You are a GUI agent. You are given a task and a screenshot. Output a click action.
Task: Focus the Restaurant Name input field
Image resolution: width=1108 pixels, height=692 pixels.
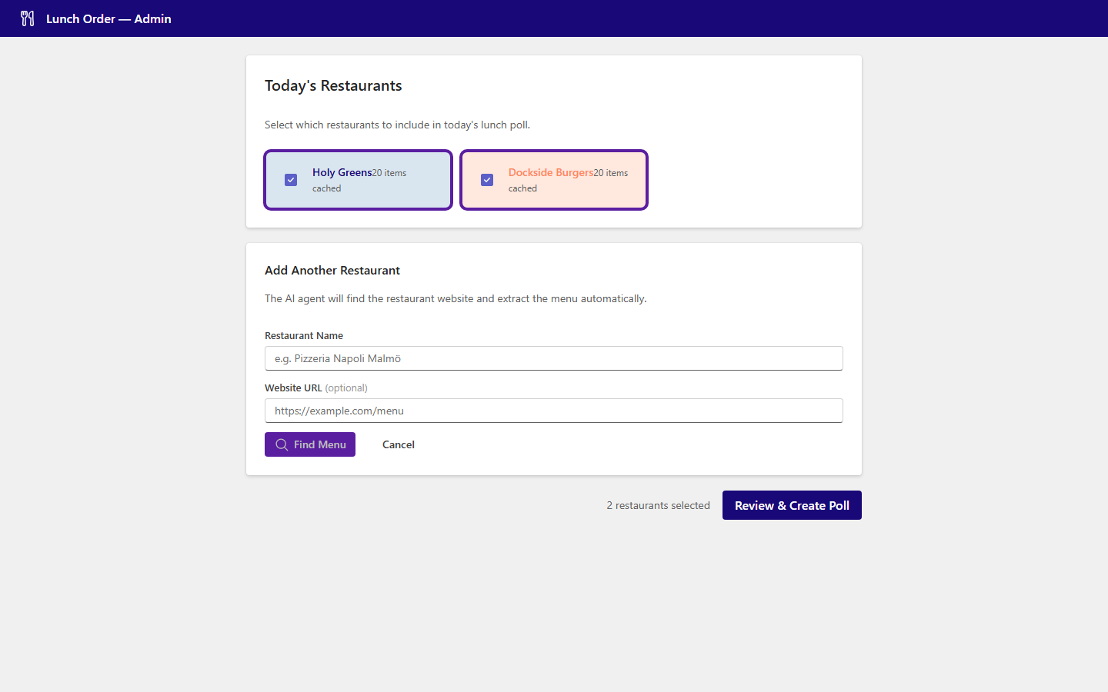point(554,358)
